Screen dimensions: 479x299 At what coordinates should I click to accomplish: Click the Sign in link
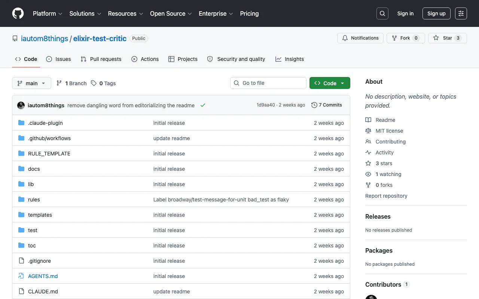405,13
